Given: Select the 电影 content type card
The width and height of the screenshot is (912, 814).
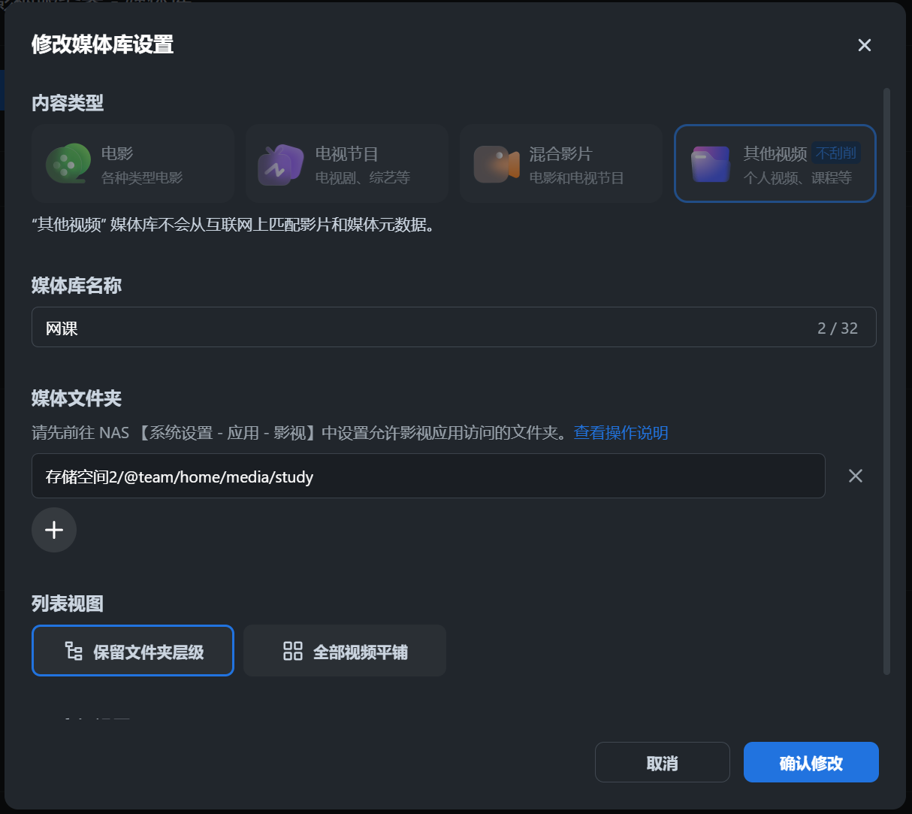Looking at the screenshot, I should click(133, 164).
